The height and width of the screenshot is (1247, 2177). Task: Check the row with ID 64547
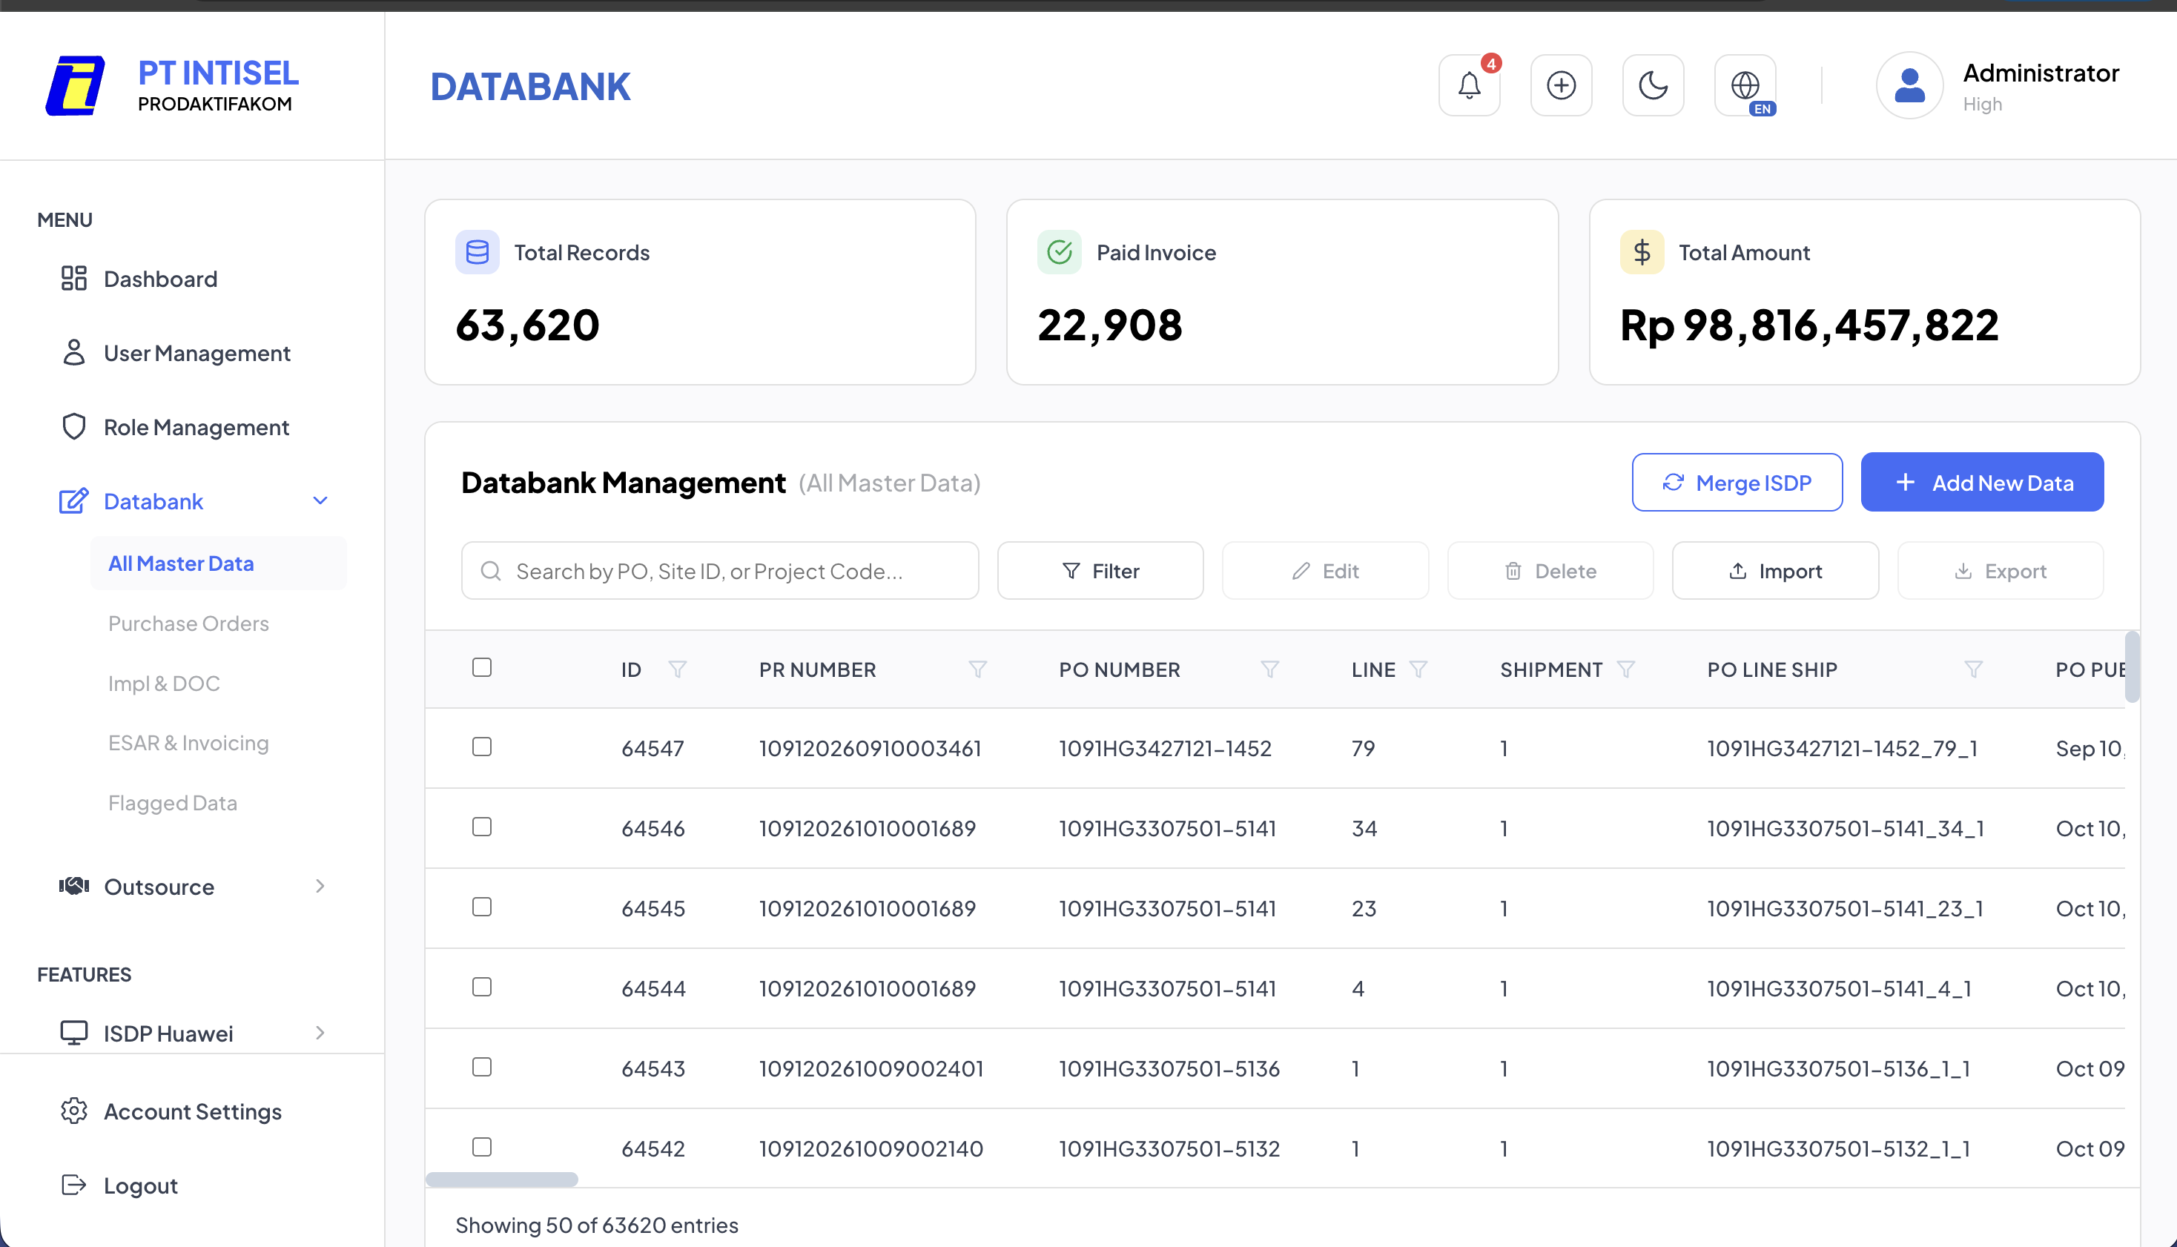(x=482, y=747)
